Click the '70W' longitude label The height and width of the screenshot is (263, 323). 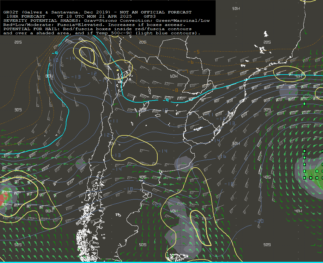click(112, 143)
